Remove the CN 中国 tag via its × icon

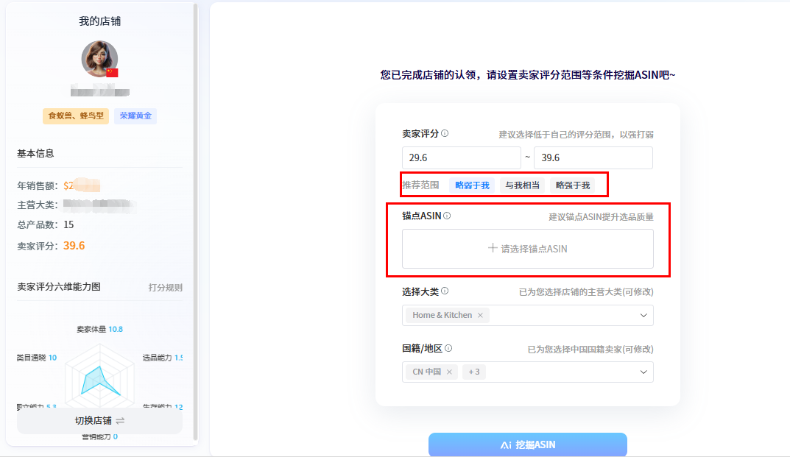(x=451, y=372)
